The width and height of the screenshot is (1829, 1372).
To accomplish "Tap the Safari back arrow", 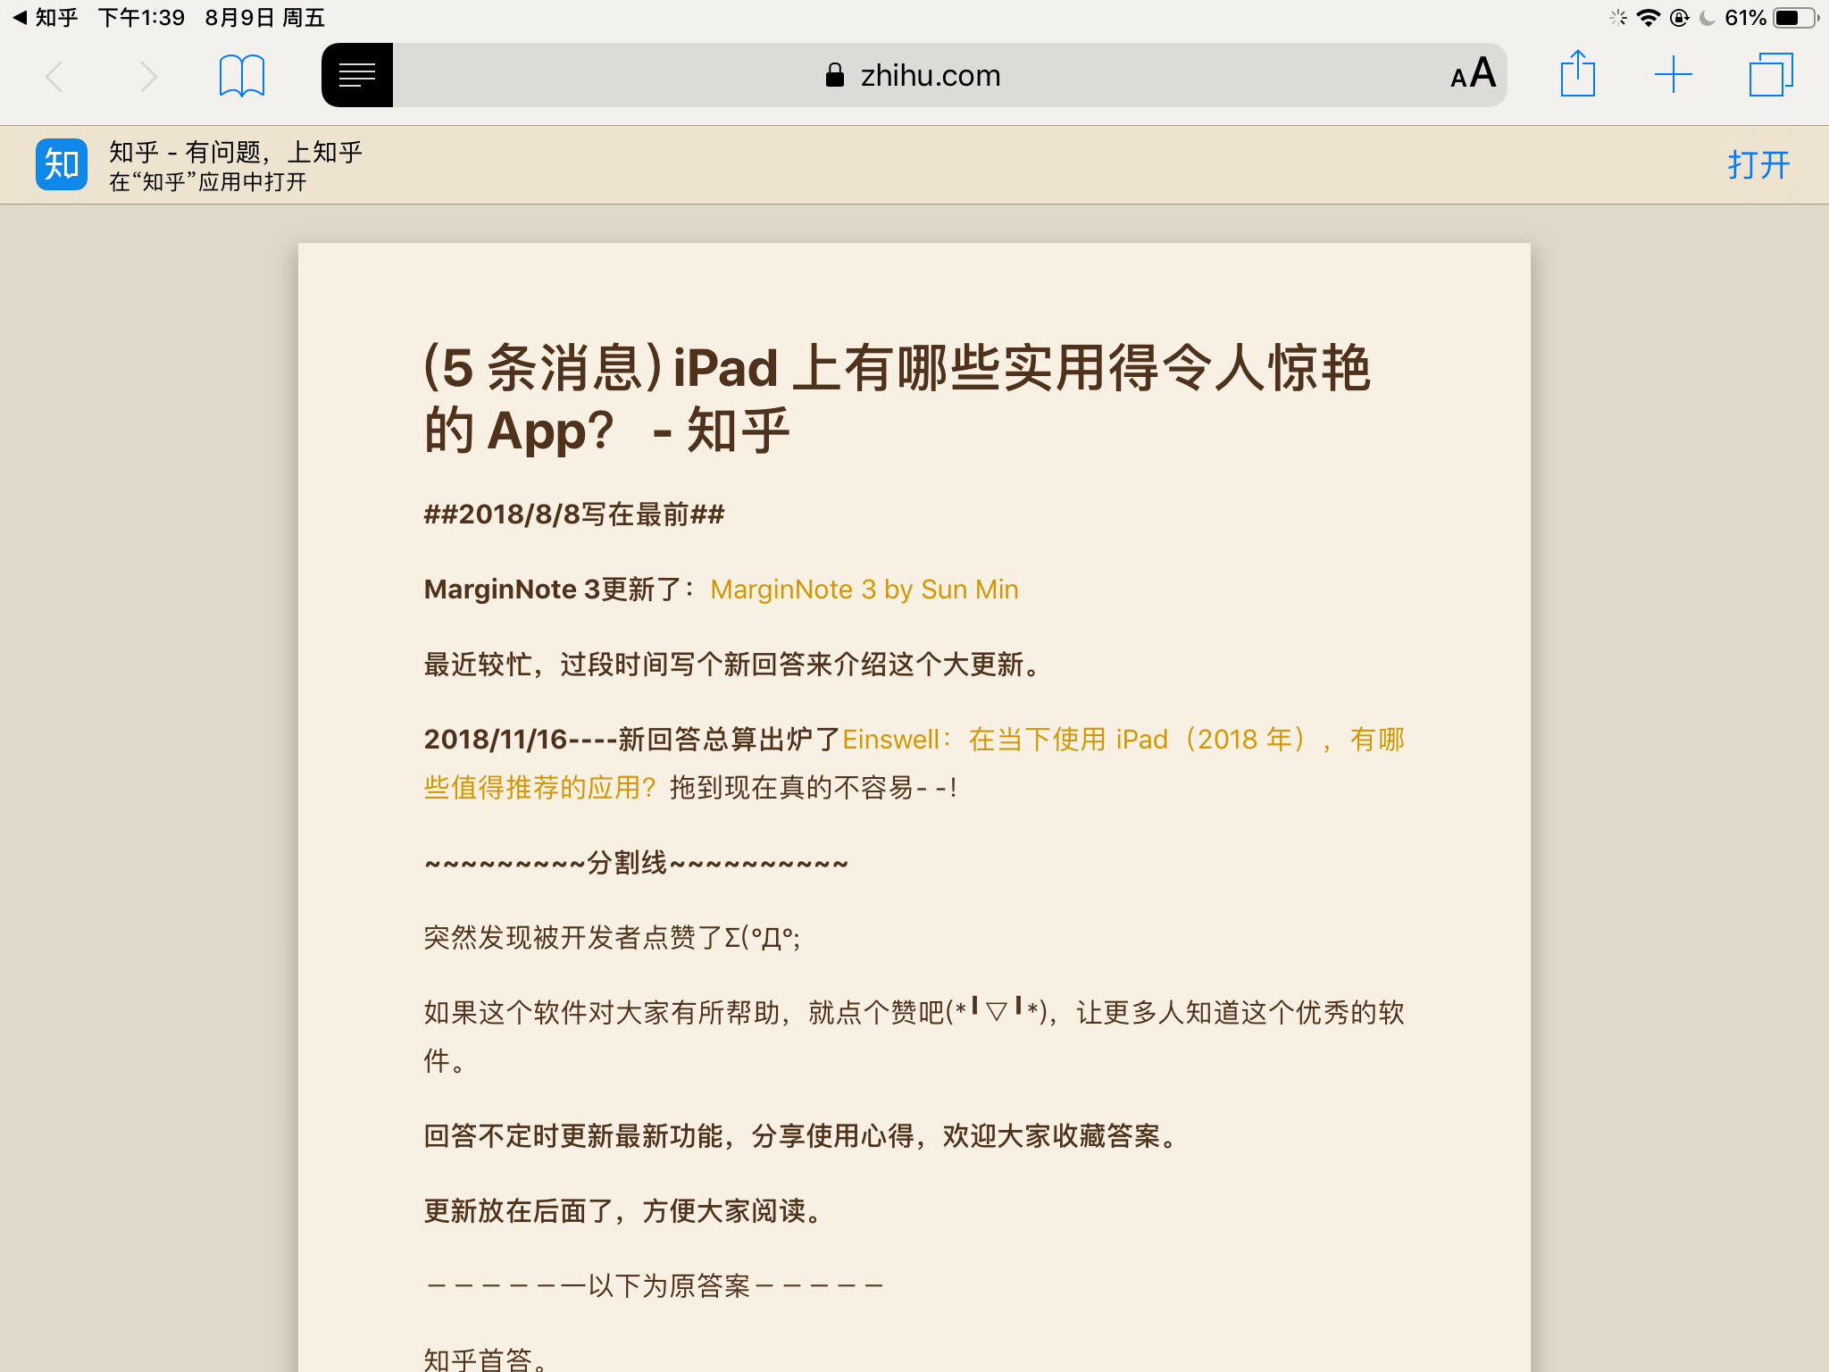I will coord(54,76).
